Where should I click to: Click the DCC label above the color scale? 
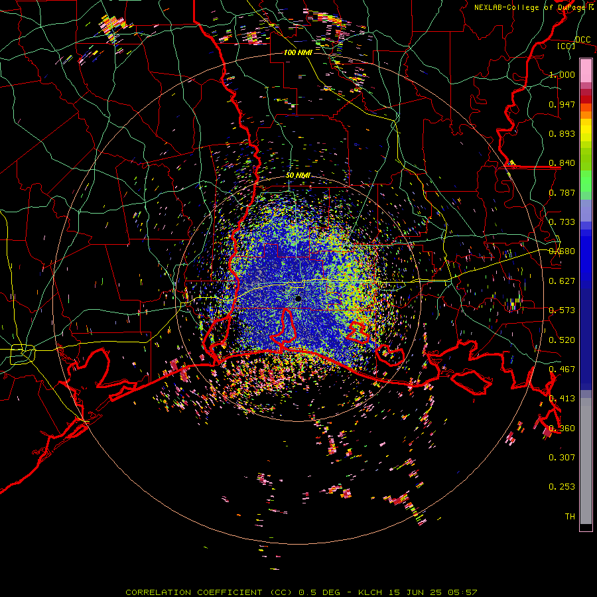click(x=582, y=40)
